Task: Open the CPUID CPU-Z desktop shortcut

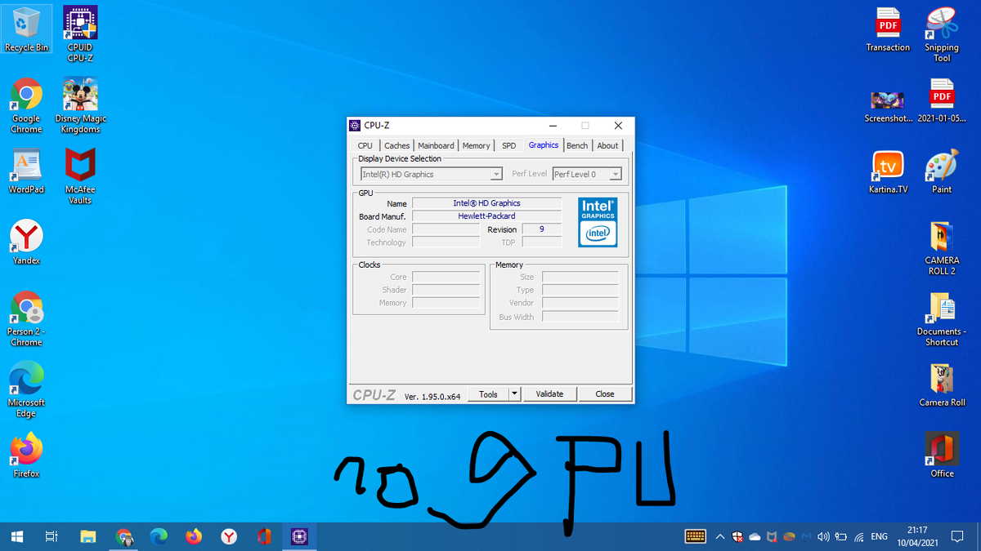Action: pos(80,33)
